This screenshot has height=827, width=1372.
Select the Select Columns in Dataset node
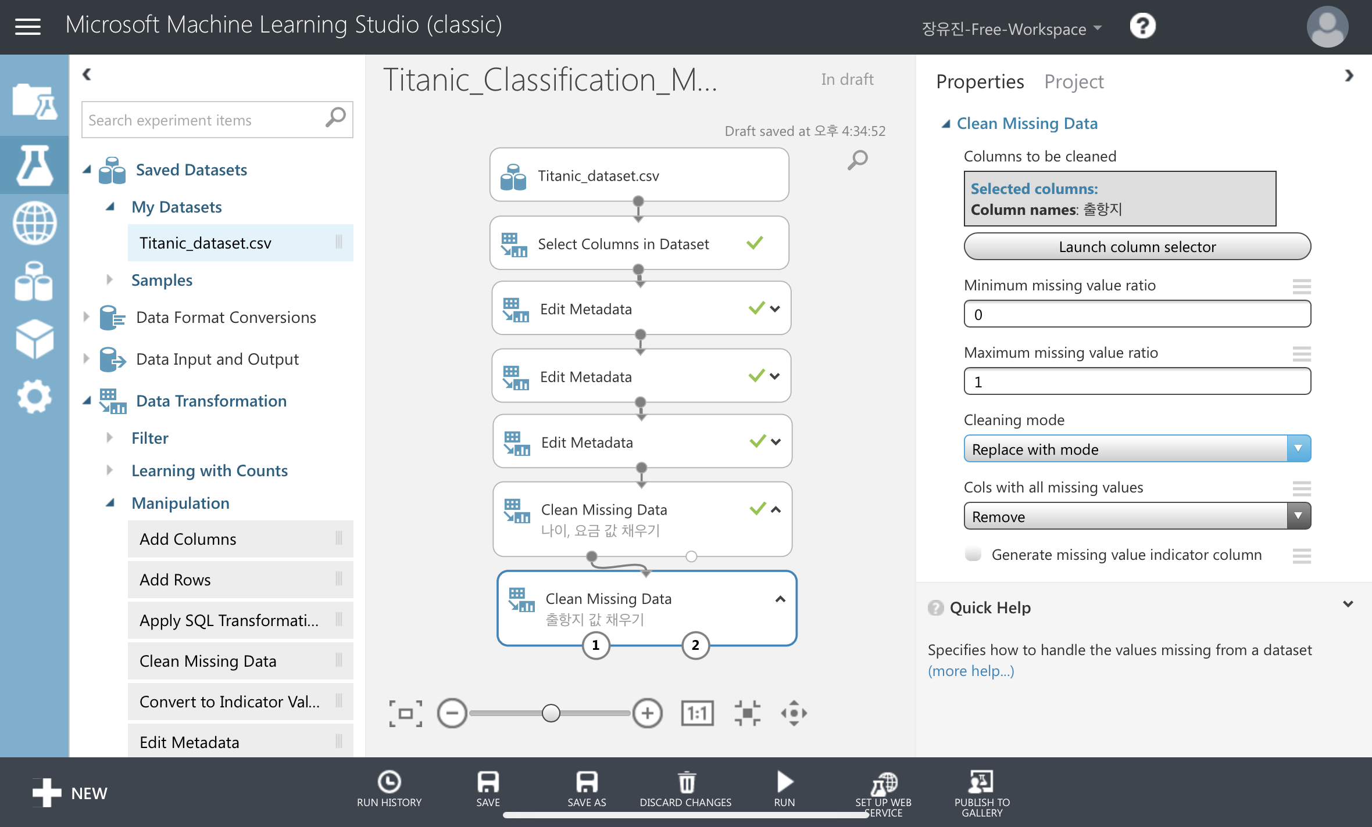pyautogui.click(x=639, y=243)
